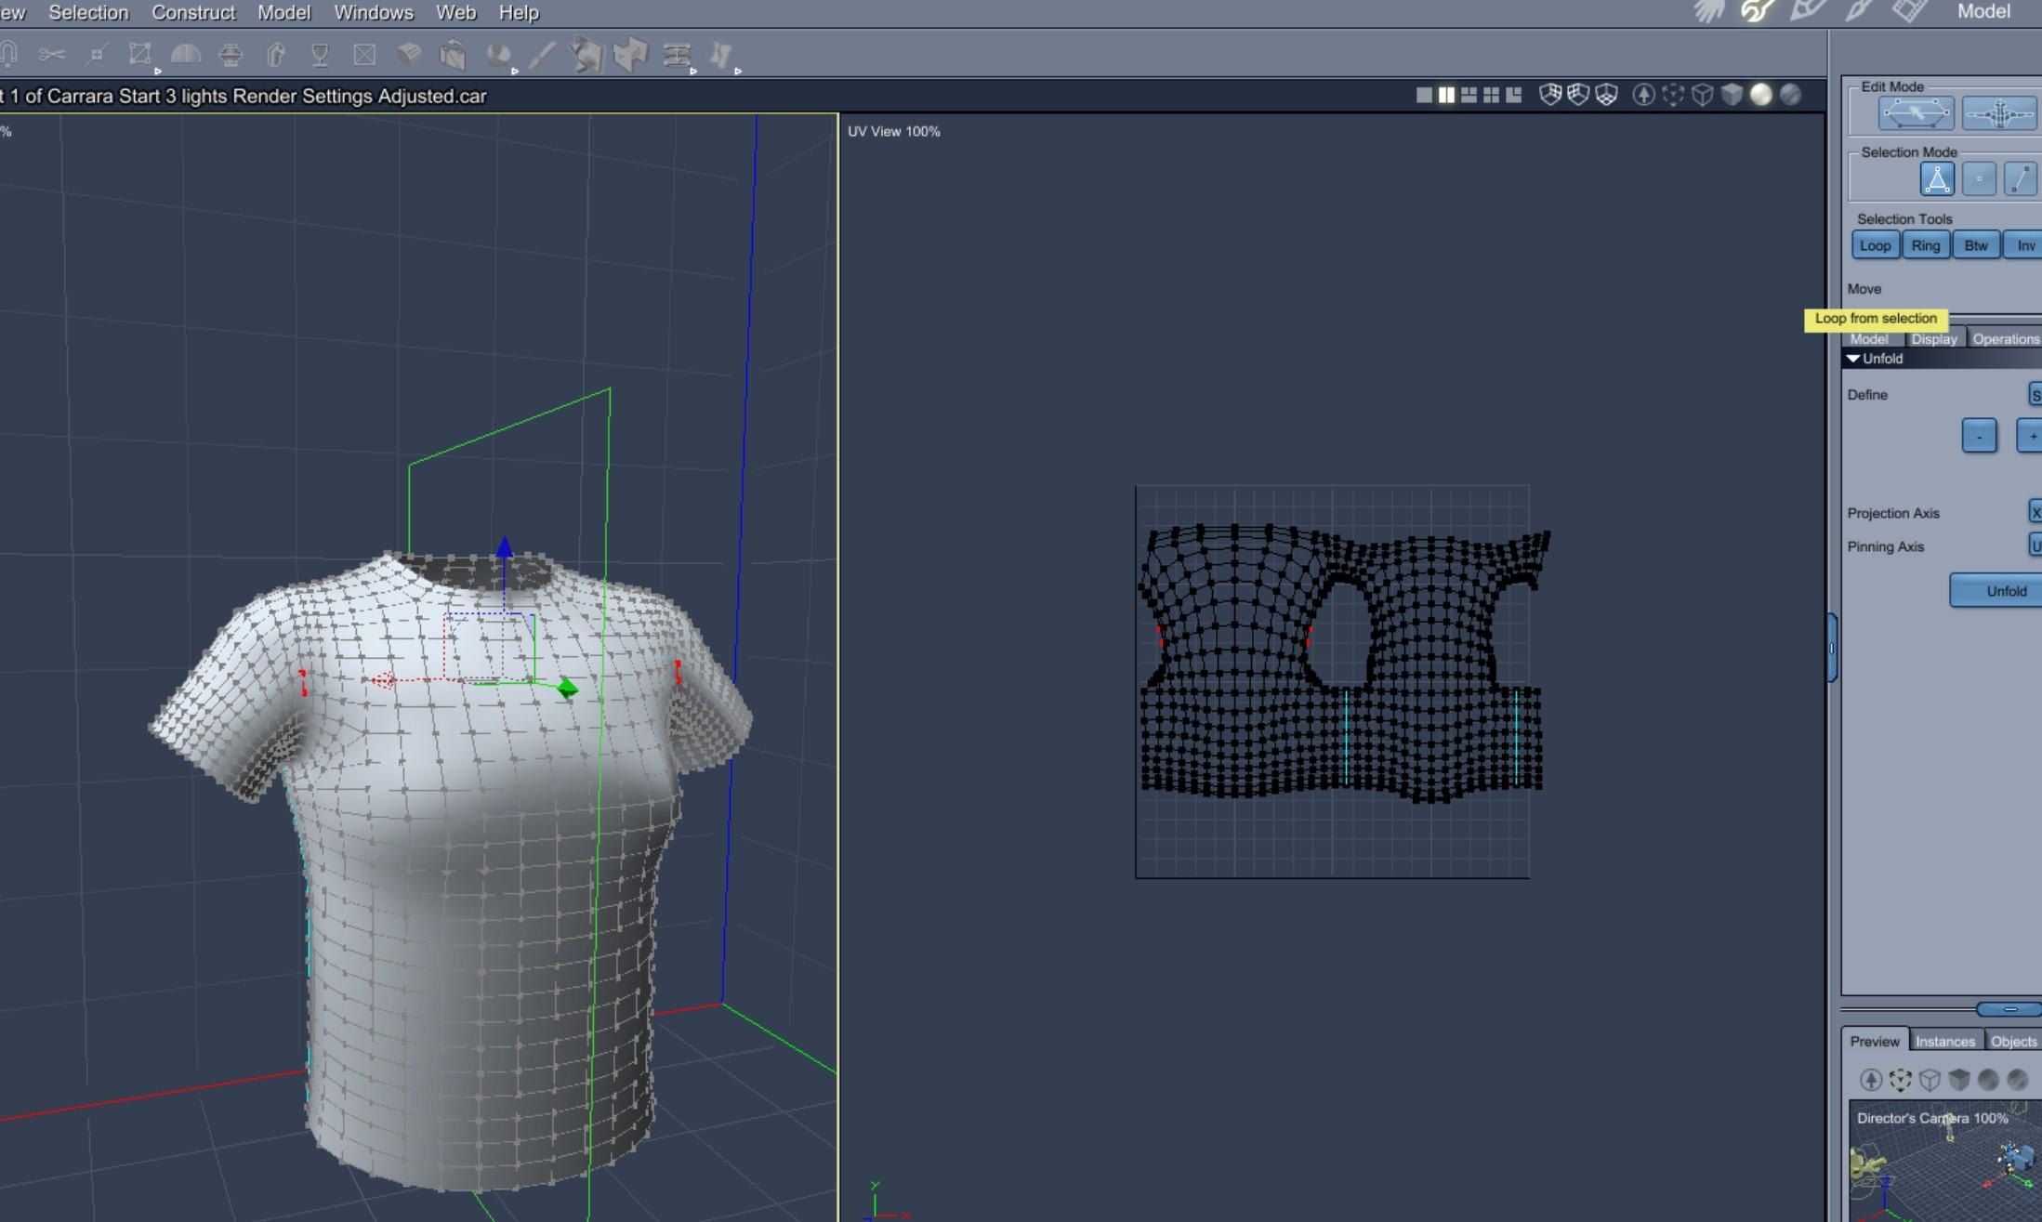Screen dimensions: 2042x1222
Task: Switch to the Texture room paintbrush icon
Action: (1859, 12)
